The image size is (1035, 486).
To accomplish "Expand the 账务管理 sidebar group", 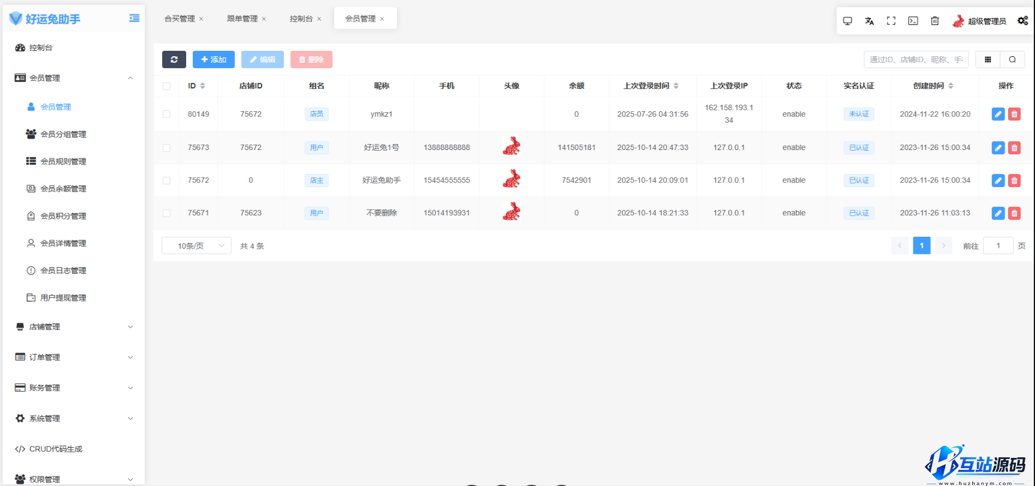I will (x=74, y=388).
